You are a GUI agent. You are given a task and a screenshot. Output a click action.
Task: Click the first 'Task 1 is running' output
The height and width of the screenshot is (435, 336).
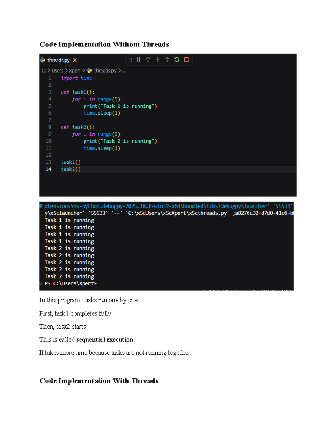[69, 220]
